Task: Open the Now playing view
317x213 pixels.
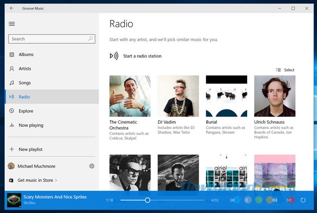Action: click(31, 125)
